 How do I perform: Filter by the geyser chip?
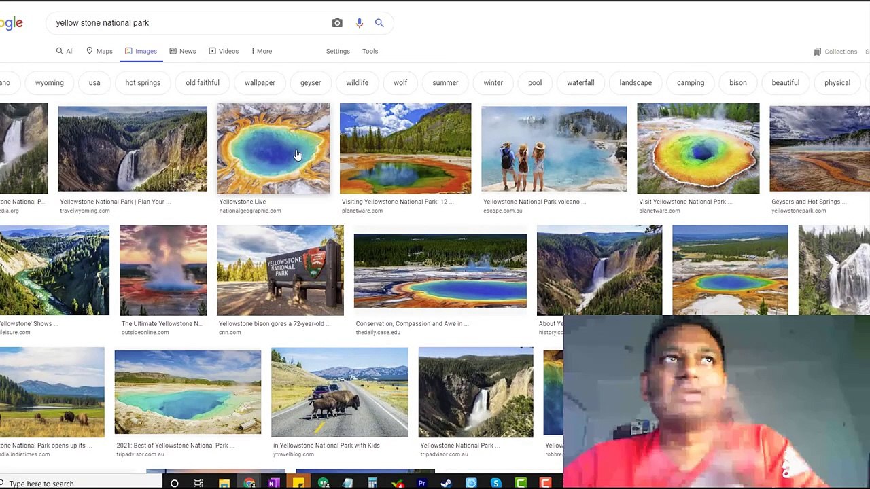point(311,83)
